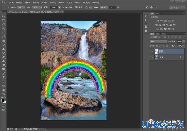Open the adjustments panel flyout menu

(184, 14)
